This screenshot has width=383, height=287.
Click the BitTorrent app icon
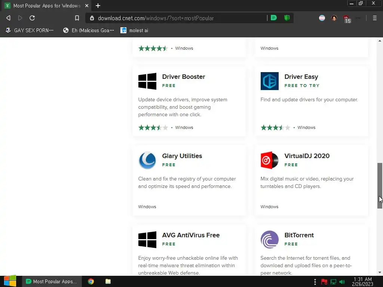click(269, 240)
